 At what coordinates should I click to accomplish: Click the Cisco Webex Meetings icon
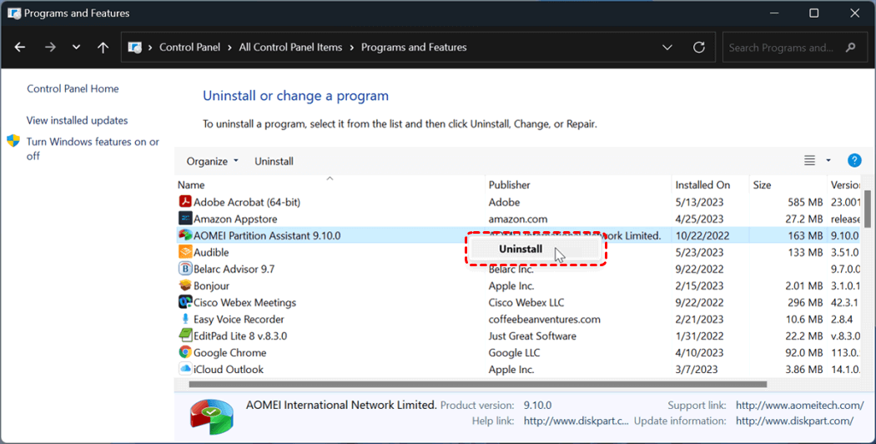coord(185,302)
